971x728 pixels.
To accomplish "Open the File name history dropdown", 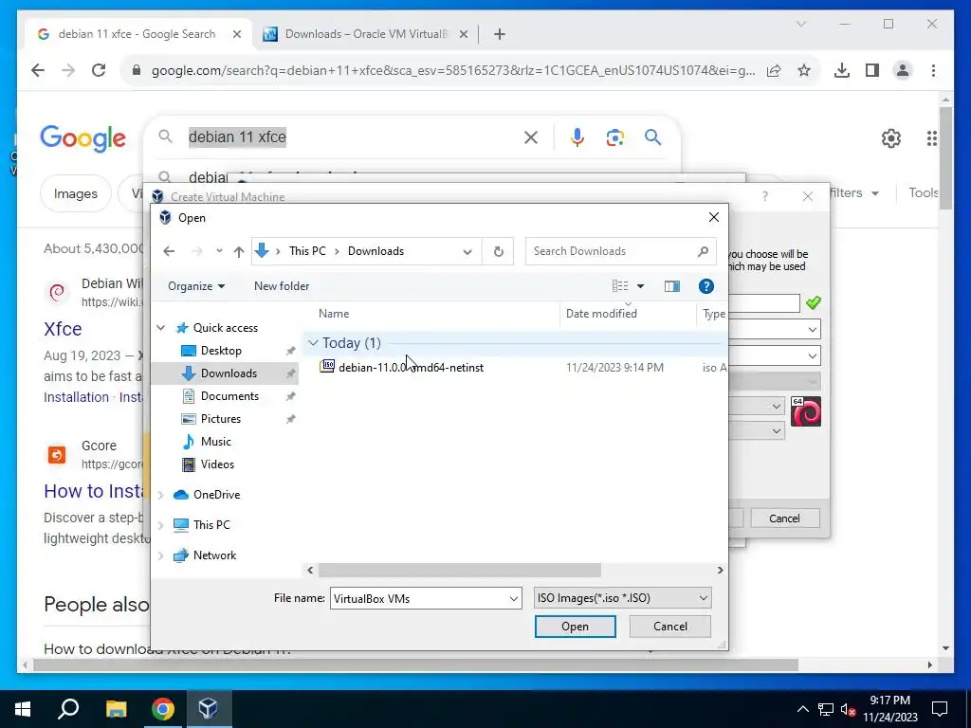I will coord(514,599).
